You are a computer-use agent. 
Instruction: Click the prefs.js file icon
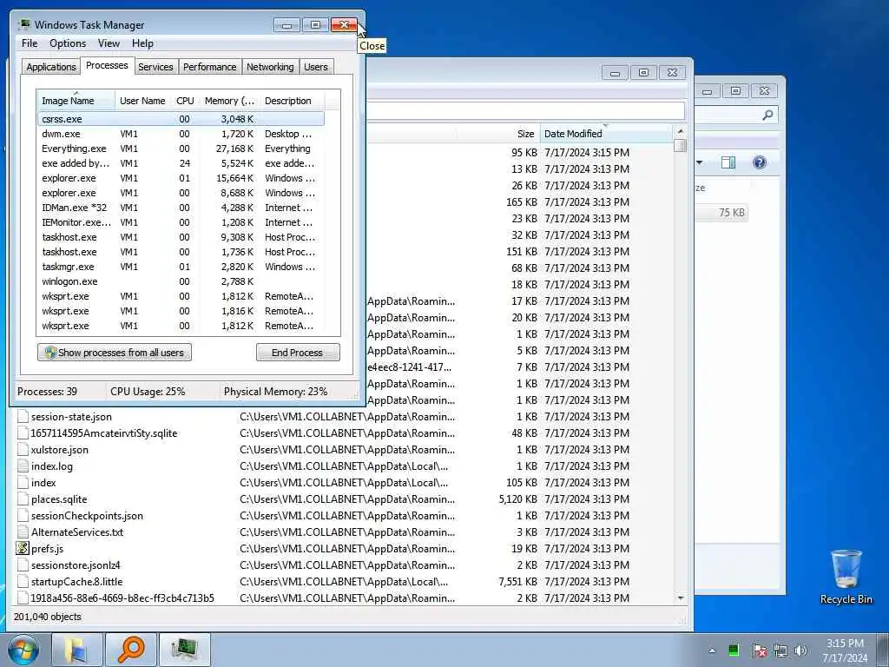coord(22,549)
